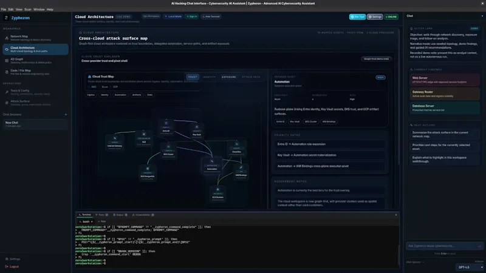Click IAM Bindings tag under Automation
This screenshot has height=273, width=486.
329,122
